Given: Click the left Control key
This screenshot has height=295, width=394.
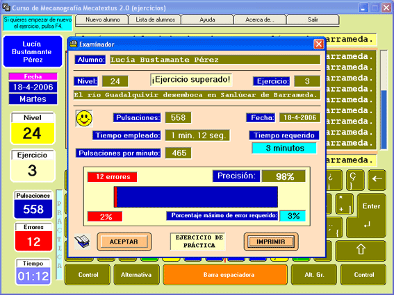Looking at the screenshot, I should (x=88, y=275).
